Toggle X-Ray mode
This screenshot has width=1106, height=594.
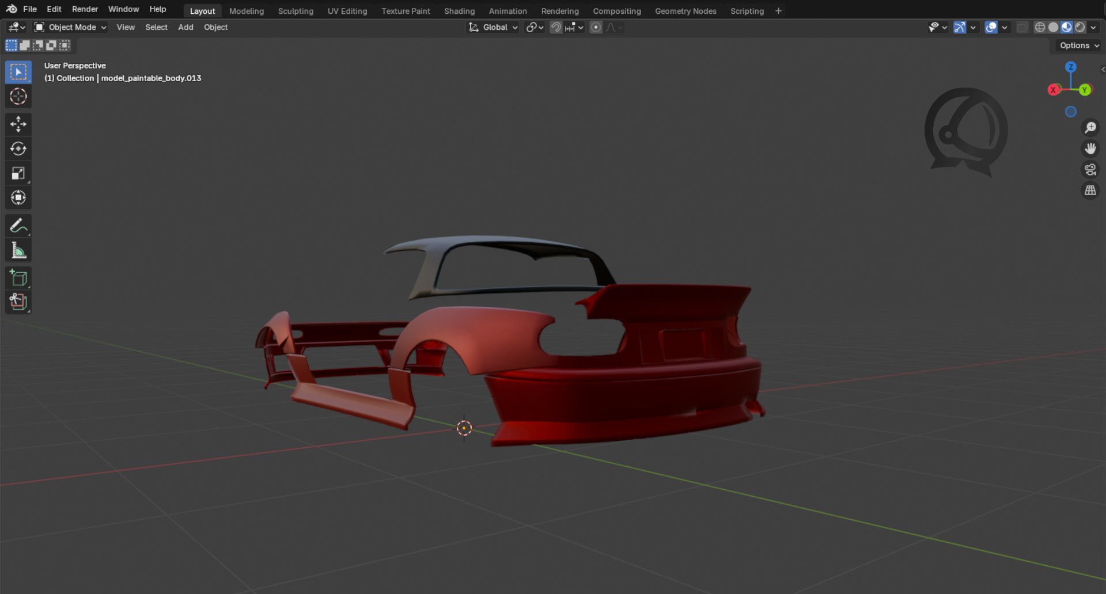coord(1022,27)
